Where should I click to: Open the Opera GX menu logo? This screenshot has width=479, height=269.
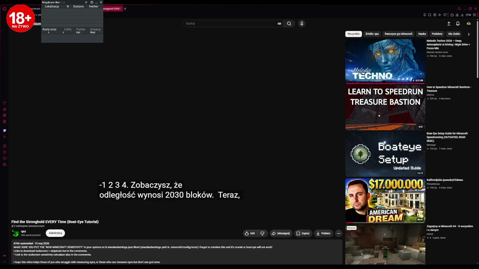click(x=4, y=9)
